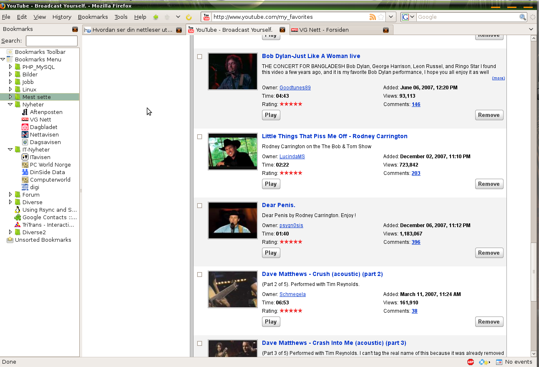Image resolution: width=539 pixels, height=367 pixels.
Task: Run search with the magnifier icon
Action: (522, 17)
